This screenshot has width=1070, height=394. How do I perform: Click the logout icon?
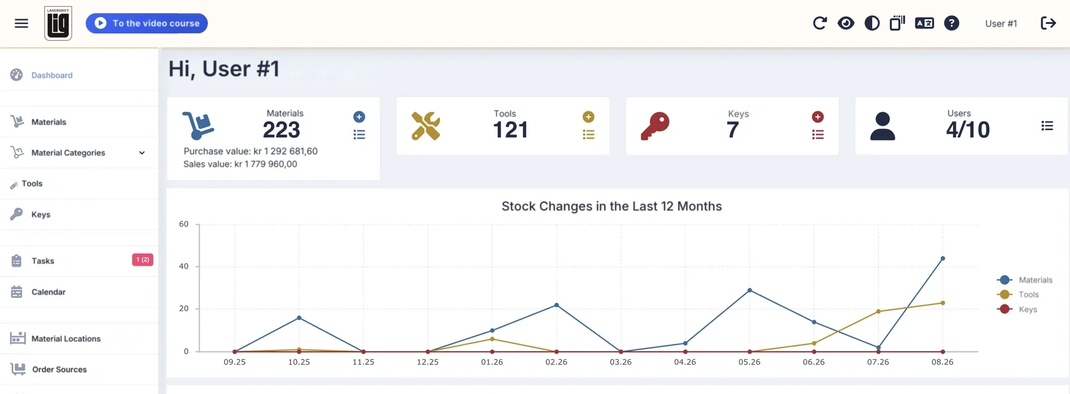click(1049, 23)
